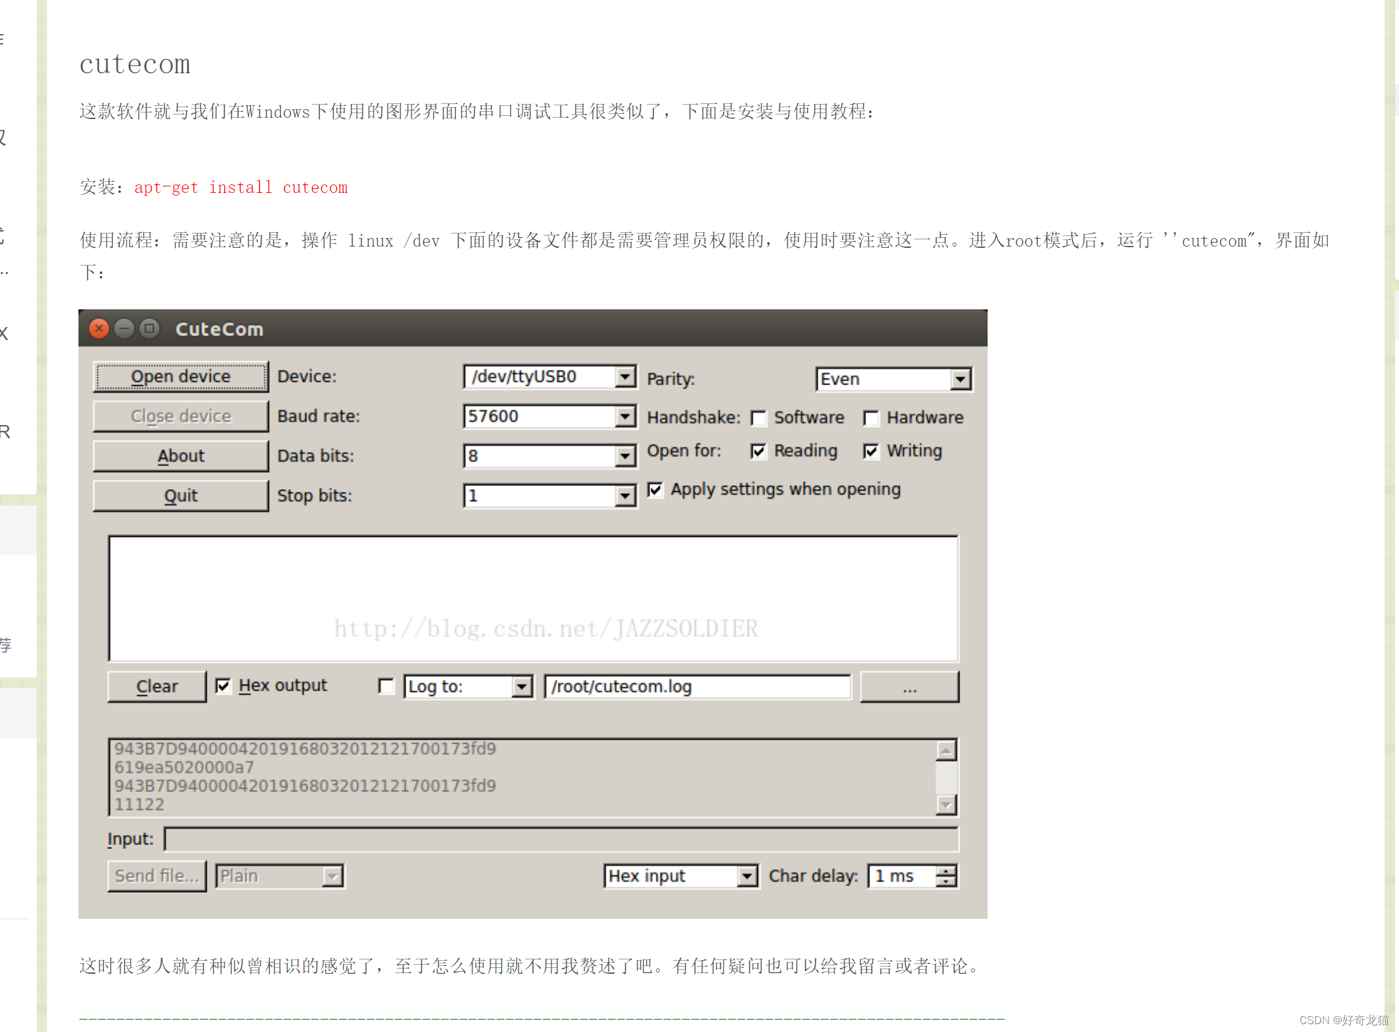Click the Char delay 1 ms value field
The height and width of the screenshot is (1032, 1399).
pyautogui.click(x=903, y=876)
